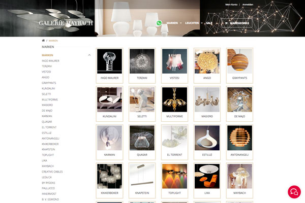Open Knapstein brand thumbnail image
305x203 pixels.
(x=142, y=176)
